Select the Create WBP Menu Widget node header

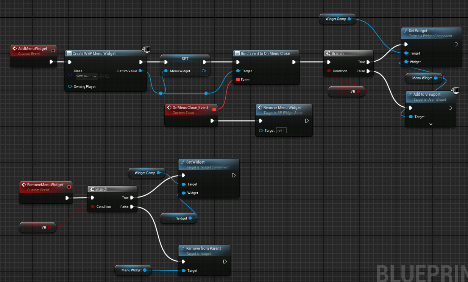click(x=106, y=53)
